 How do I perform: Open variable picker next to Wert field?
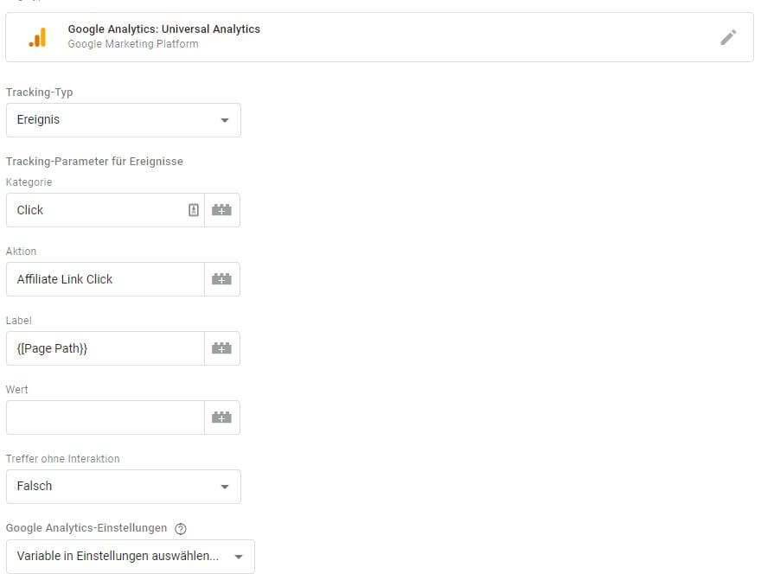[x=222, y=417]
